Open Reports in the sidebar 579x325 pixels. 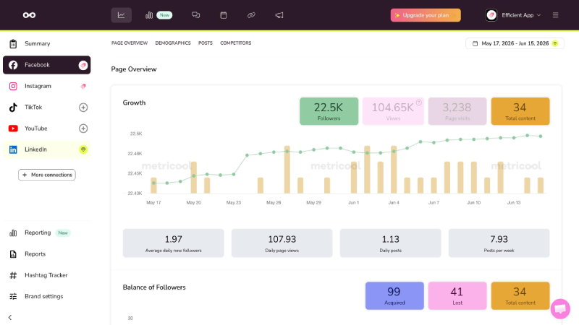tap(46, 254)
